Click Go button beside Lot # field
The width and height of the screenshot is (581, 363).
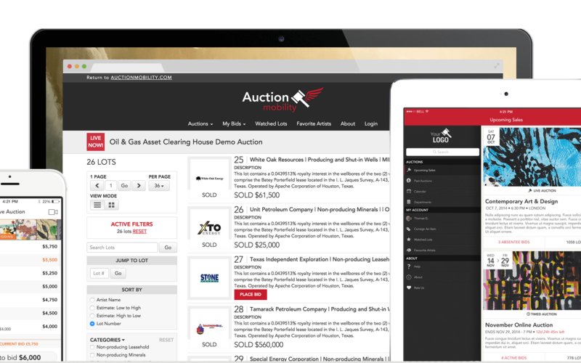click(118, 274)
